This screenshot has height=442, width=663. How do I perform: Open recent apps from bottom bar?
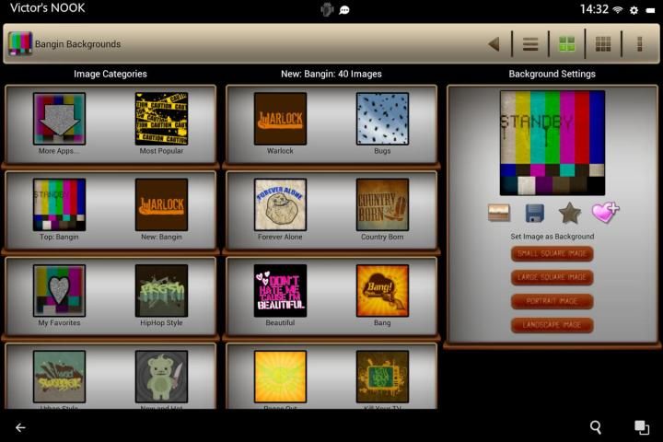coord(641,427)
